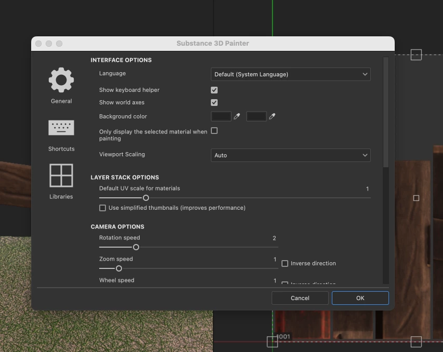Pick first background color with eyedropper

coord(237,116)
